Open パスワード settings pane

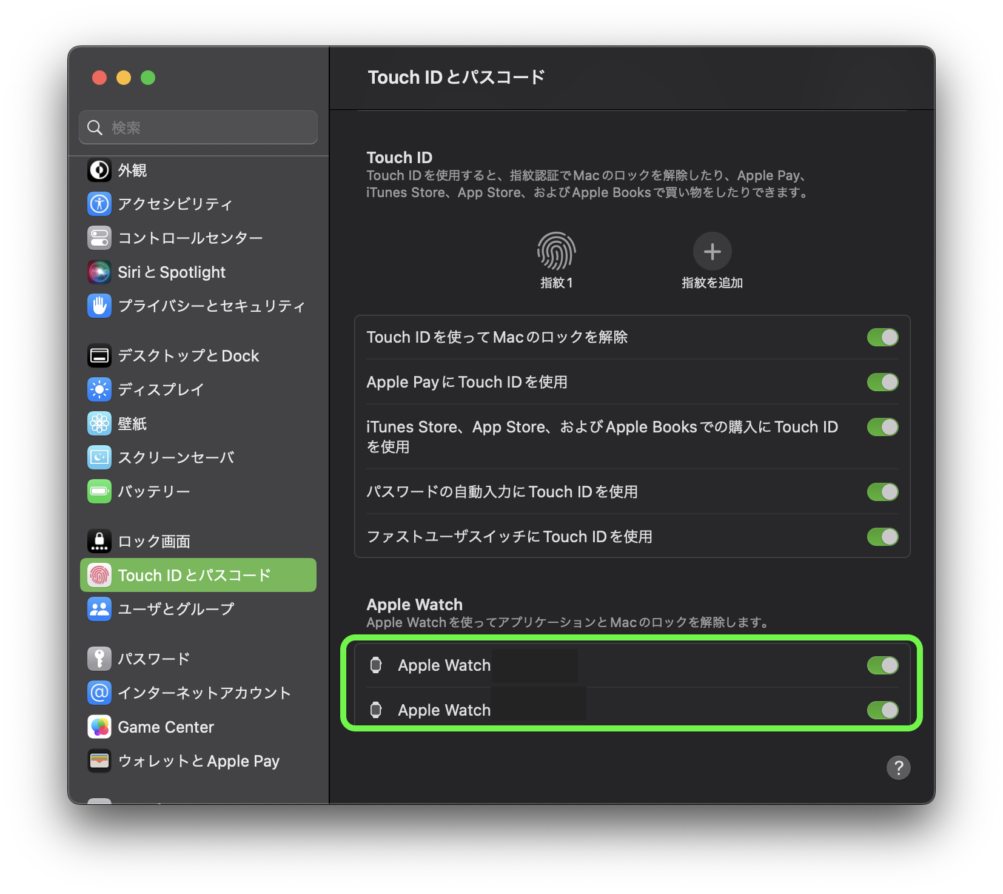198,659
